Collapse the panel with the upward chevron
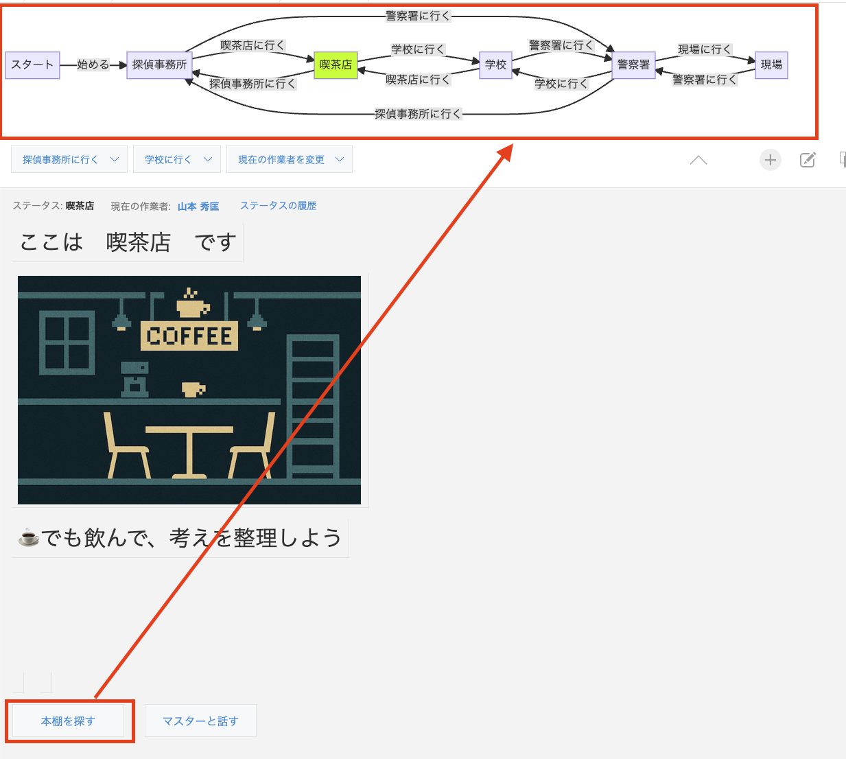This screenshot has width=846, height=759. pos(698,160)
